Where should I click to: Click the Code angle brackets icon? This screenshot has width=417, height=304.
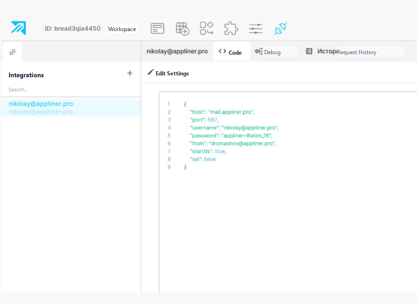[222, 51]
